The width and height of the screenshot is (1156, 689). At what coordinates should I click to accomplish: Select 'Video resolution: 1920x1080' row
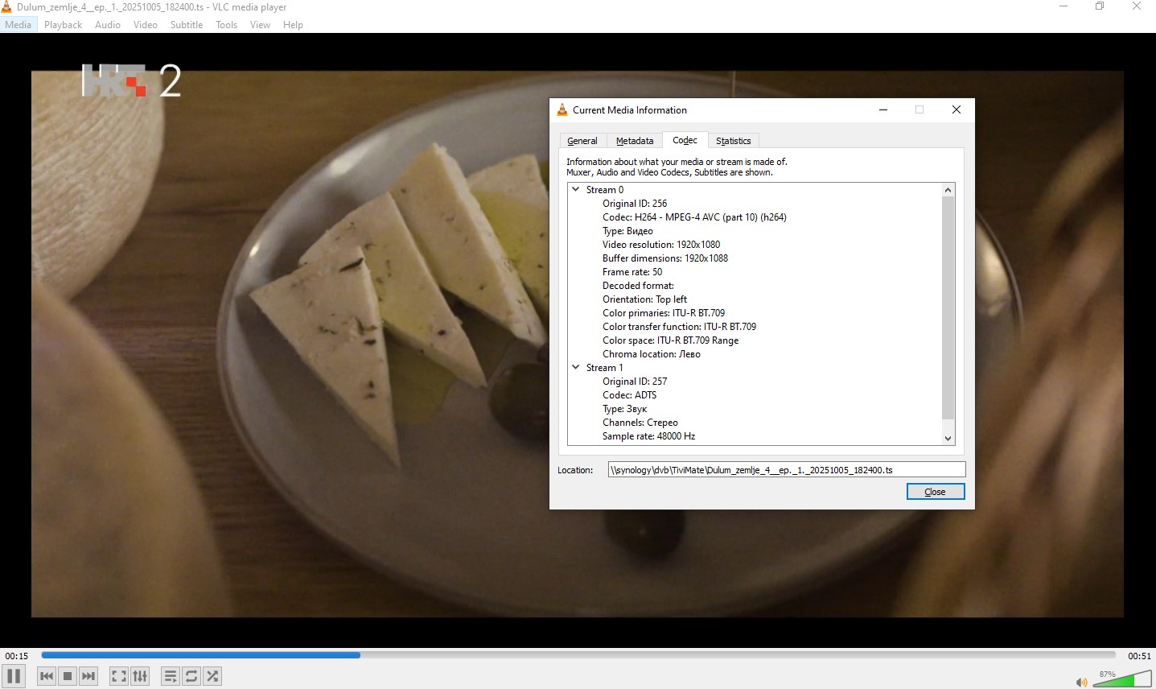[661, 245]
